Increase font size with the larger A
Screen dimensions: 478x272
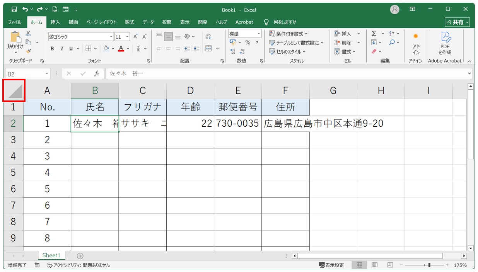pyautogui.click(x=136, y=37)
